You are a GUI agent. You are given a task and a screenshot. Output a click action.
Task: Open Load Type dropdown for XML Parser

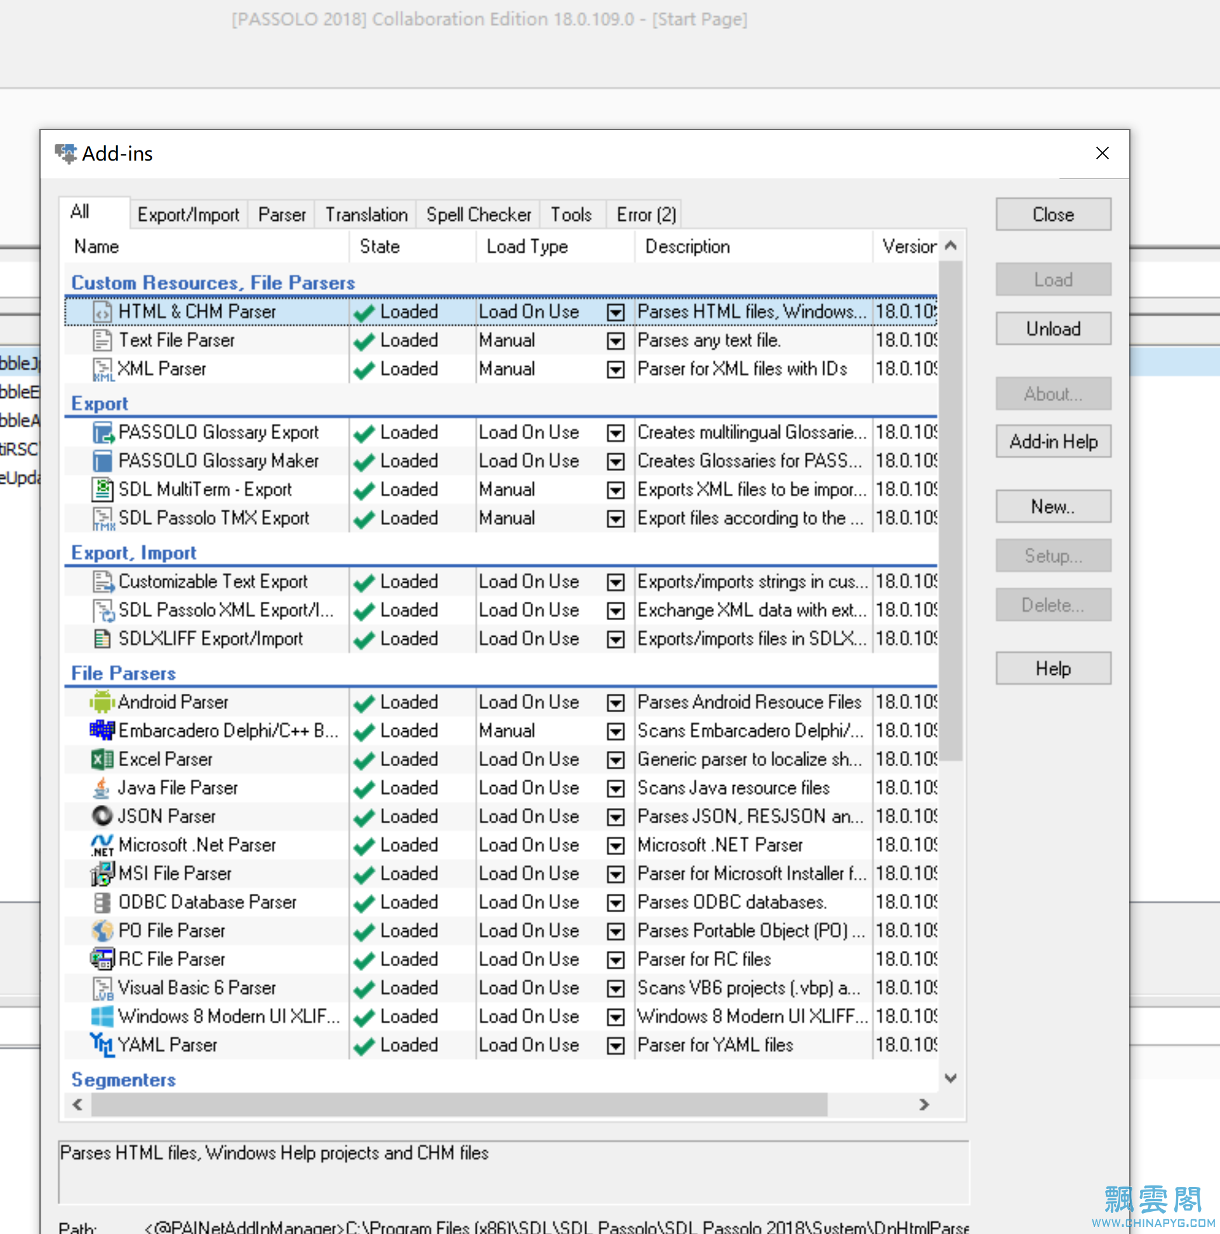coord(615,370)
